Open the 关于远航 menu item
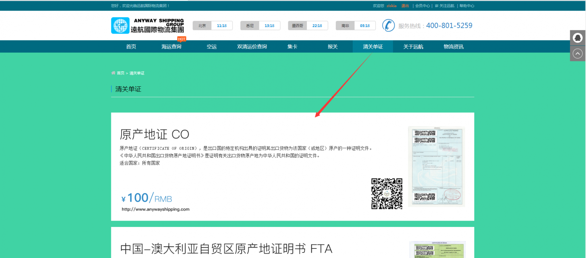Image resolution: width=586 pixels, height=258 pixels. point(413,46)
